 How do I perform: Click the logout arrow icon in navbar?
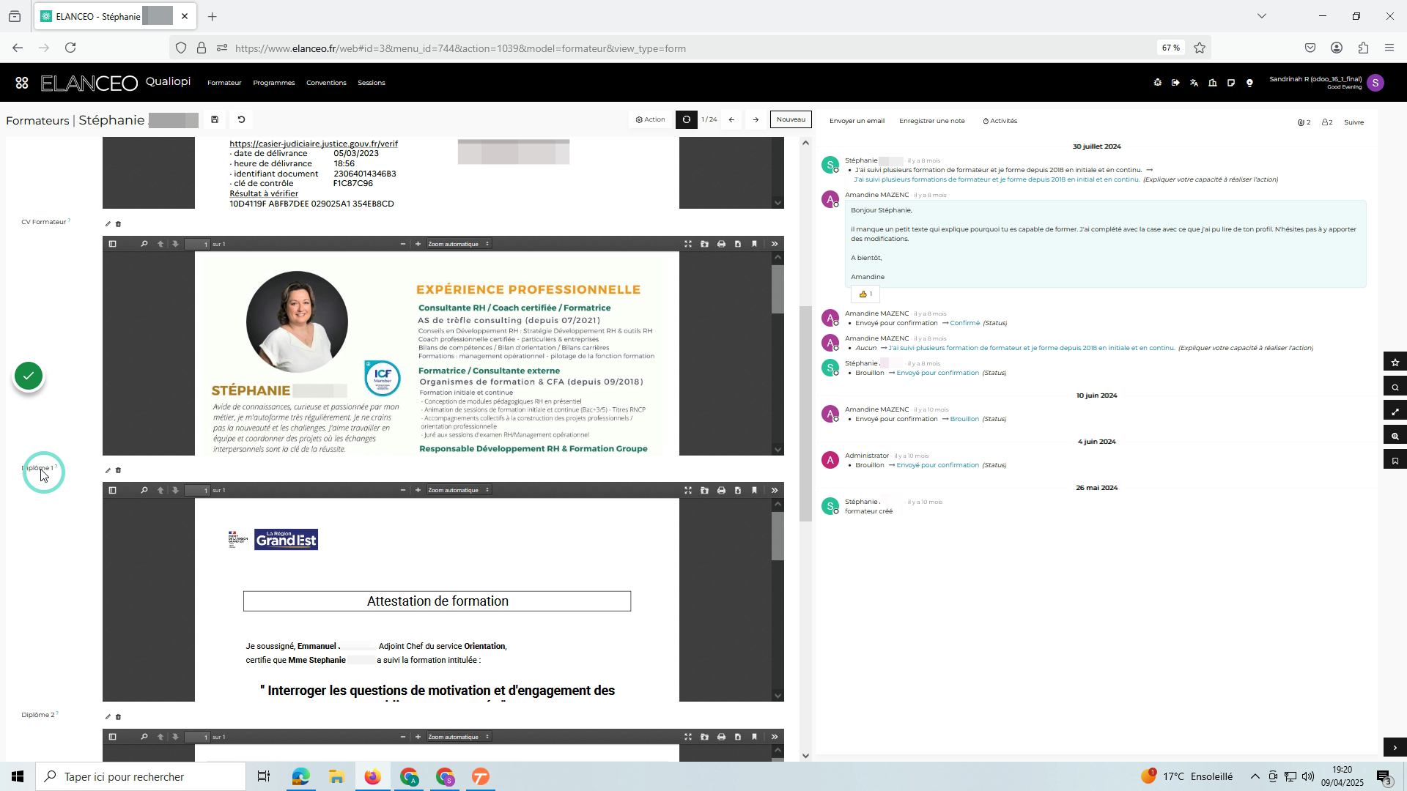[x=1175, y=83]
